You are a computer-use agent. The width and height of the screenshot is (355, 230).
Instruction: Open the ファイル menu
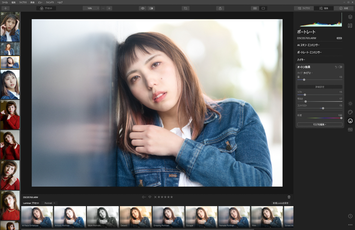[5, 2]
